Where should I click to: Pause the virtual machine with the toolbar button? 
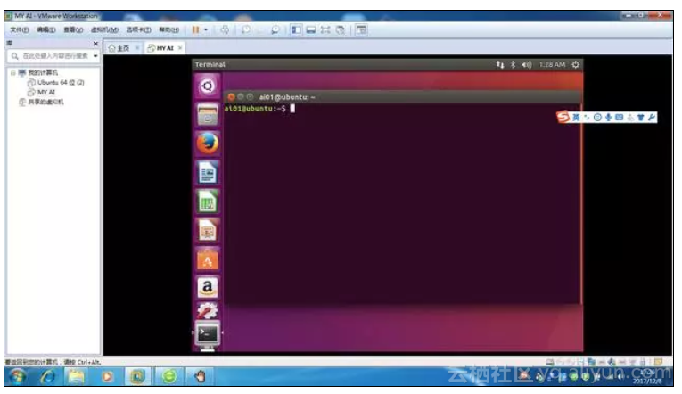click(195, 29)
